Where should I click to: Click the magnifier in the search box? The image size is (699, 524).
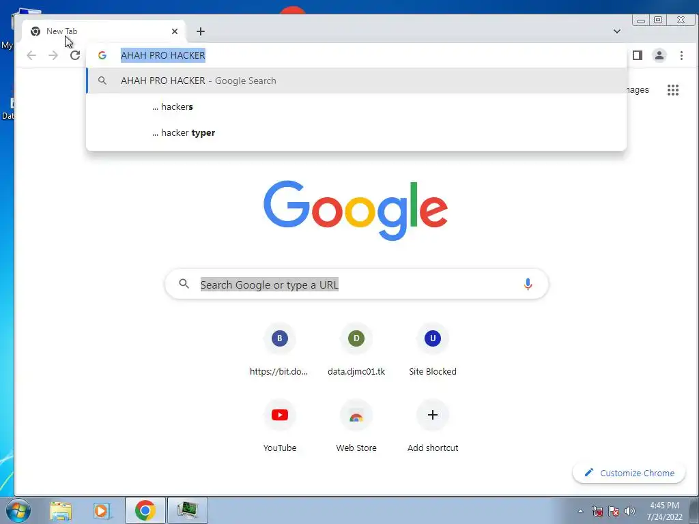pos(184,283)
